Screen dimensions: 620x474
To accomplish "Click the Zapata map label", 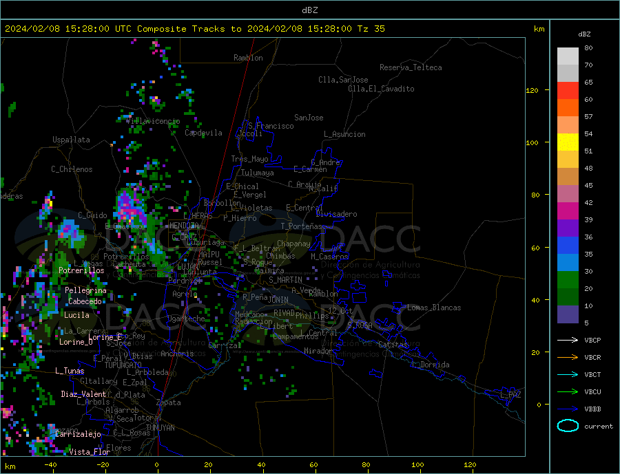I will (x=169, y=402).
